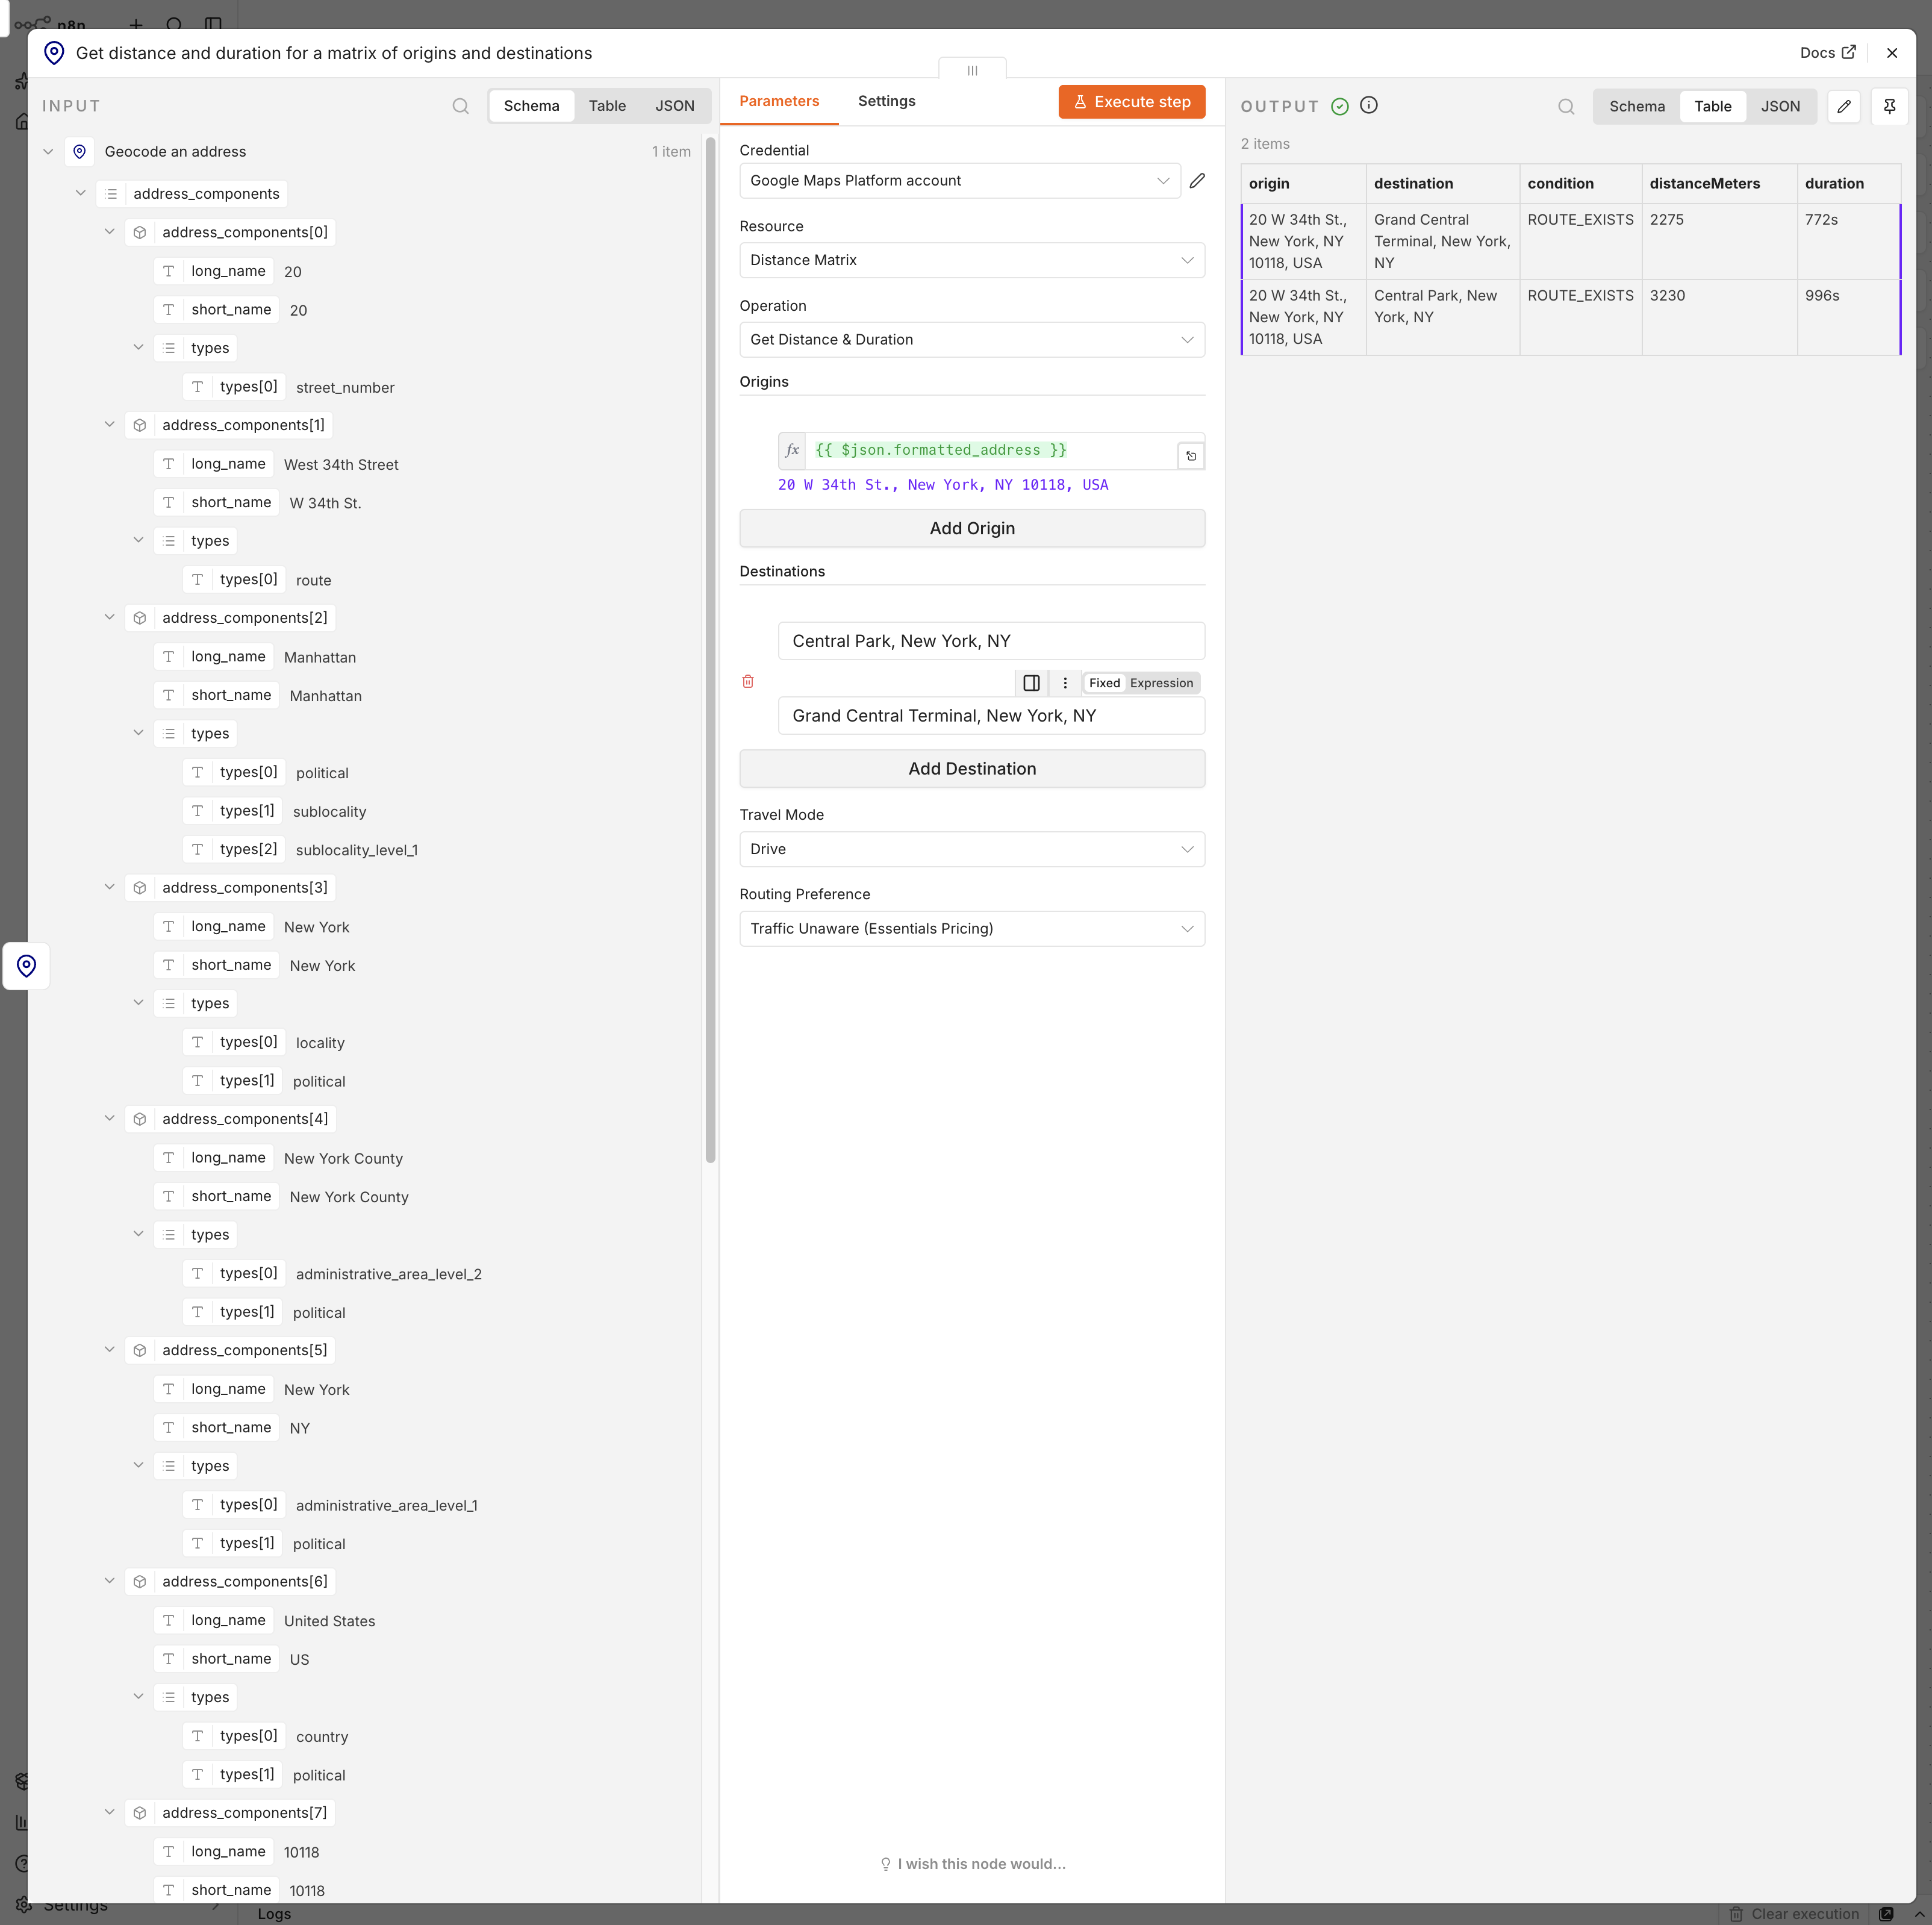
Task: Select the input Schema view tab
Action: click(x=531, y=106)
